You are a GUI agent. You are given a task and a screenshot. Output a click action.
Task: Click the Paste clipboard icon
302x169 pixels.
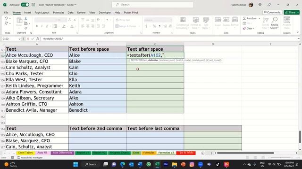pyautogui.click(x=19, y=20)
